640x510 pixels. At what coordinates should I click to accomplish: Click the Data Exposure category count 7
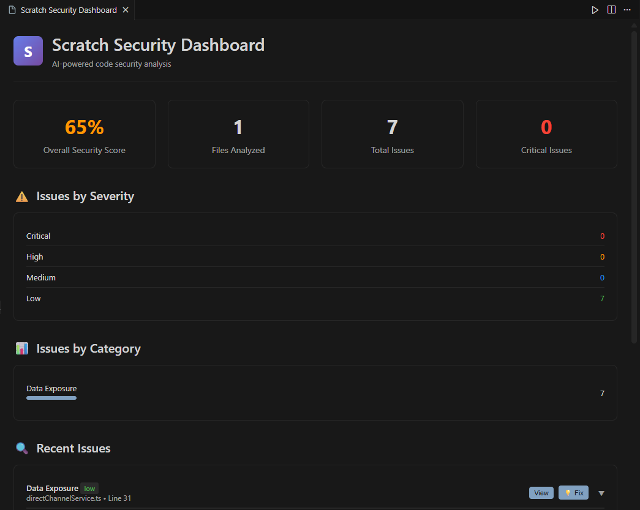(602, 393)
